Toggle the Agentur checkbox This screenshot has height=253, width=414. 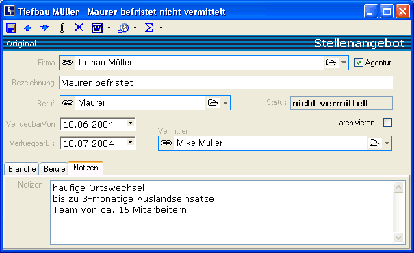359,63
